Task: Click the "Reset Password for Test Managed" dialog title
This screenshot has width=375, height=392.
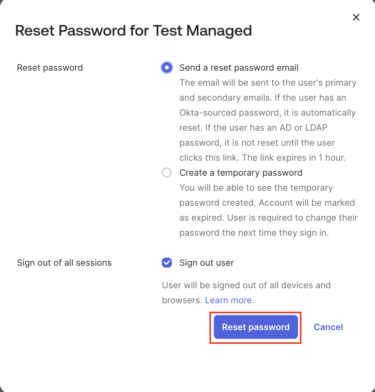Action: [x=133, y=31]
